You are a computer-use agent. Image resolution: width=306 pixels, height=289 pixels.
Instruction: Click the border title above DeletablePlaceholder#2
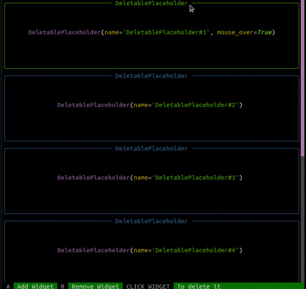pyautogui.click(x=151, y=76)
